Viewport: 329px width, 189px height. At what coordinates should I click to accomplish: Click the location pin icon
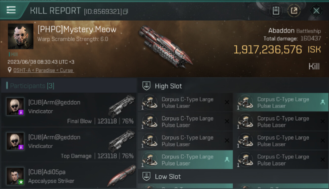tap(10, 70)
